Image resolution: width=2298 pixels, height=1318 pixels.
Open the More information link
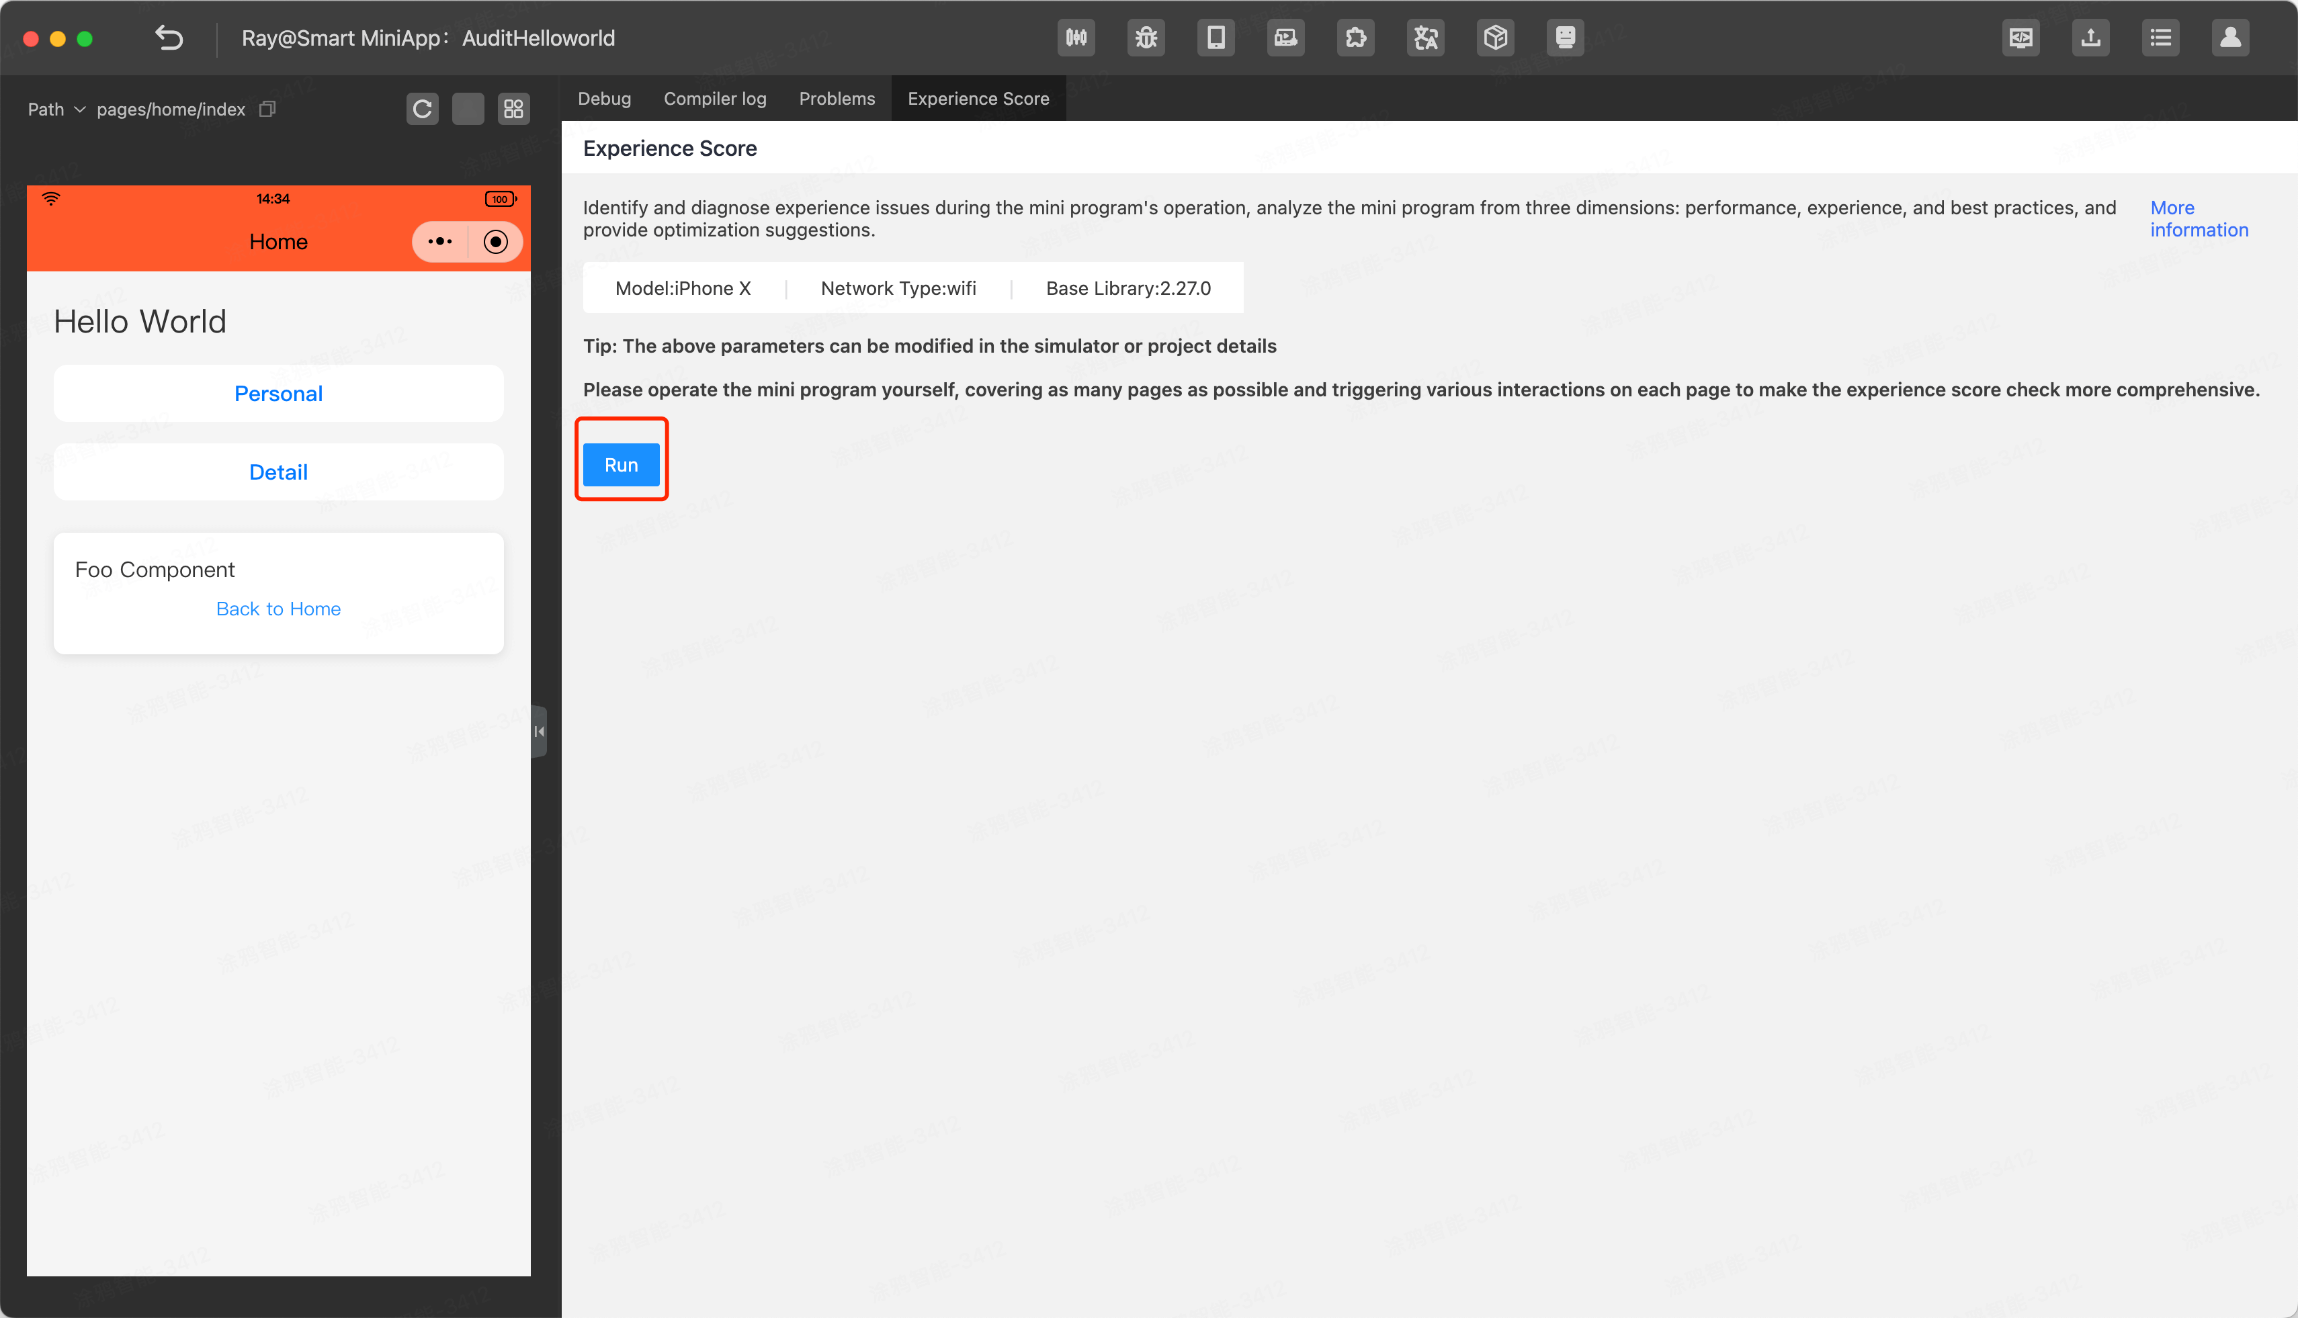click(x=2197, y=218)
